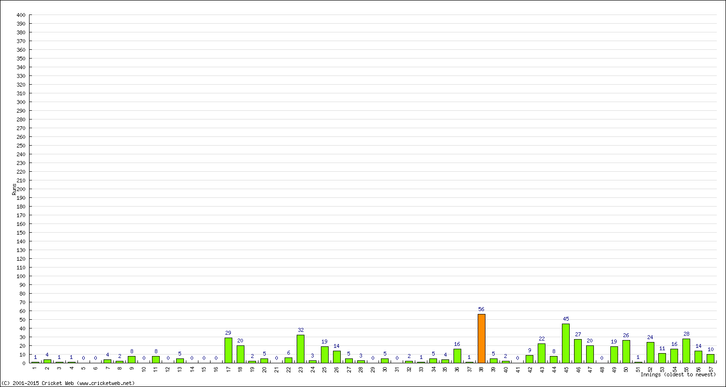Click the green bar at innings 55
Screen dimensions: 726x387
(x=686, y=351)
